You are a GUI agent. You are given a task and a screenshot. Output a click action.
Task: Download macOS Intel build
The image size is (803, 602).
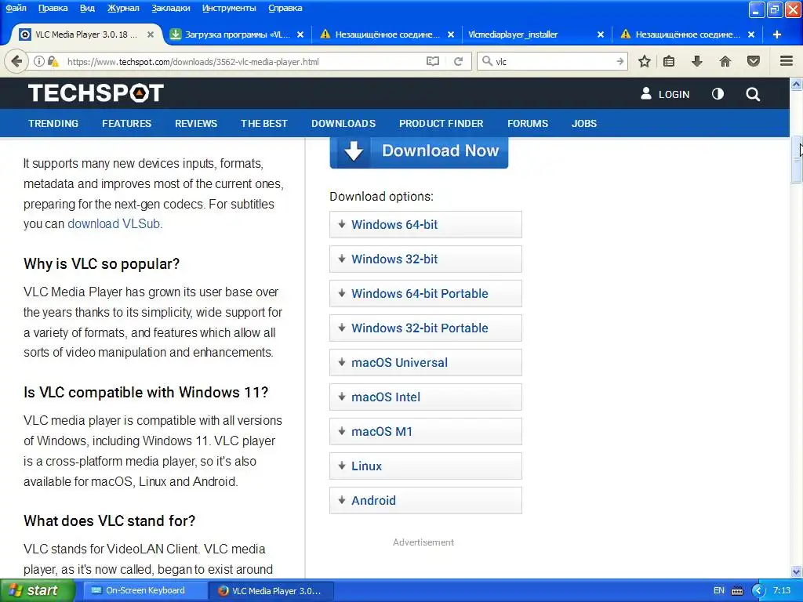click(426, 397)
